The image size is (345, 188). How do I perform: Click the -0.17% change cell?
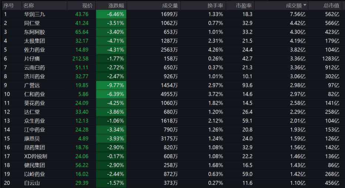click(x=111, y=156)
